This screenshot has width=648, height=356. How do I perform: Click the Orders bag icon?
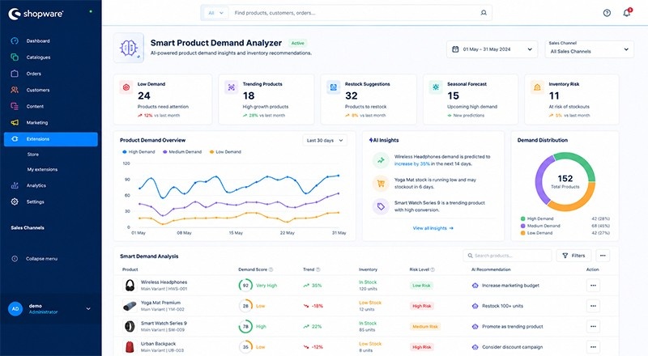15,74
